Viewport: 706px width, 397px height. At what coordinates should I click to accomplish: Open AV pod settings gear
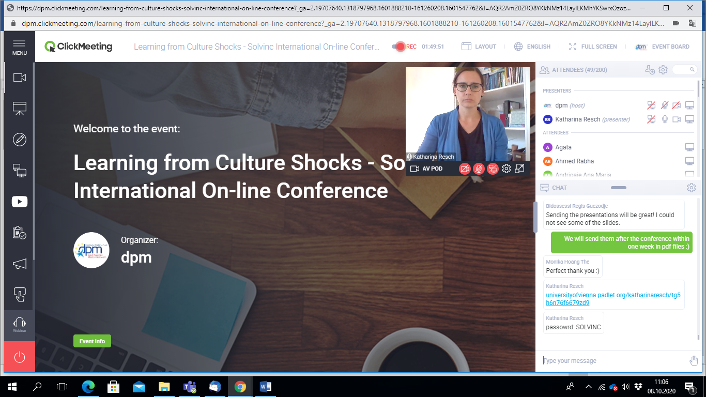507,169
